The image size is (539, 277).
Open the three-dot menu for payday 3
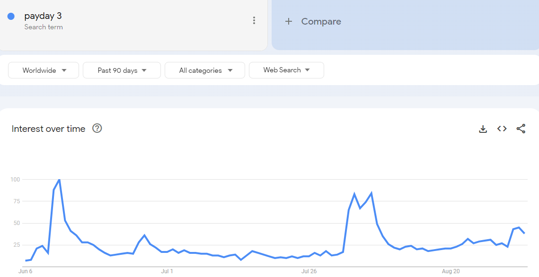254,21
